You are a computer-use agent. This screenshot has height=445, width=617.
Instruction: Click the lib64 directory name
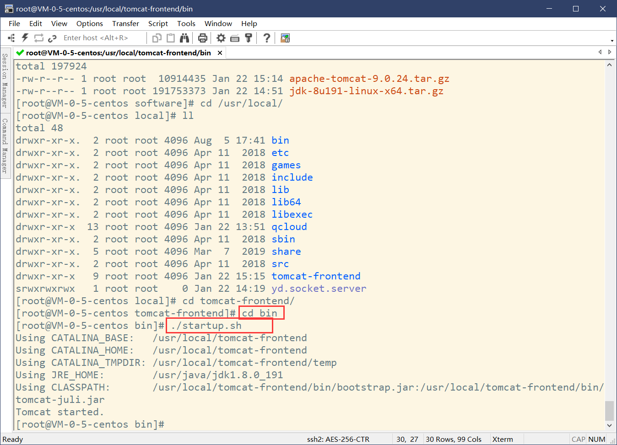click(286, 202)
